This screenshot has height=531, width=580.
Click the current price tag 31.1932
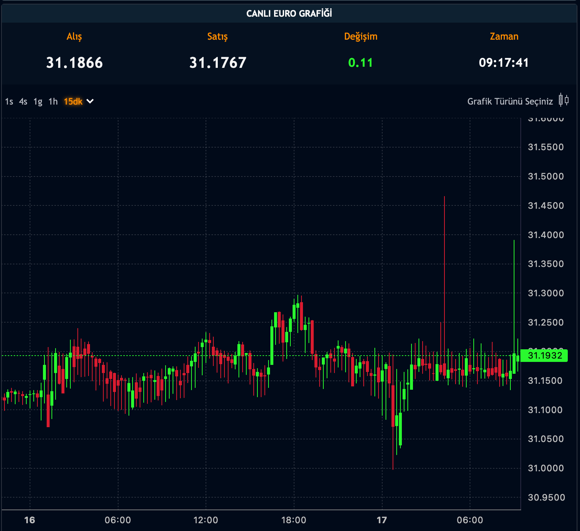[x=544, y=356]
